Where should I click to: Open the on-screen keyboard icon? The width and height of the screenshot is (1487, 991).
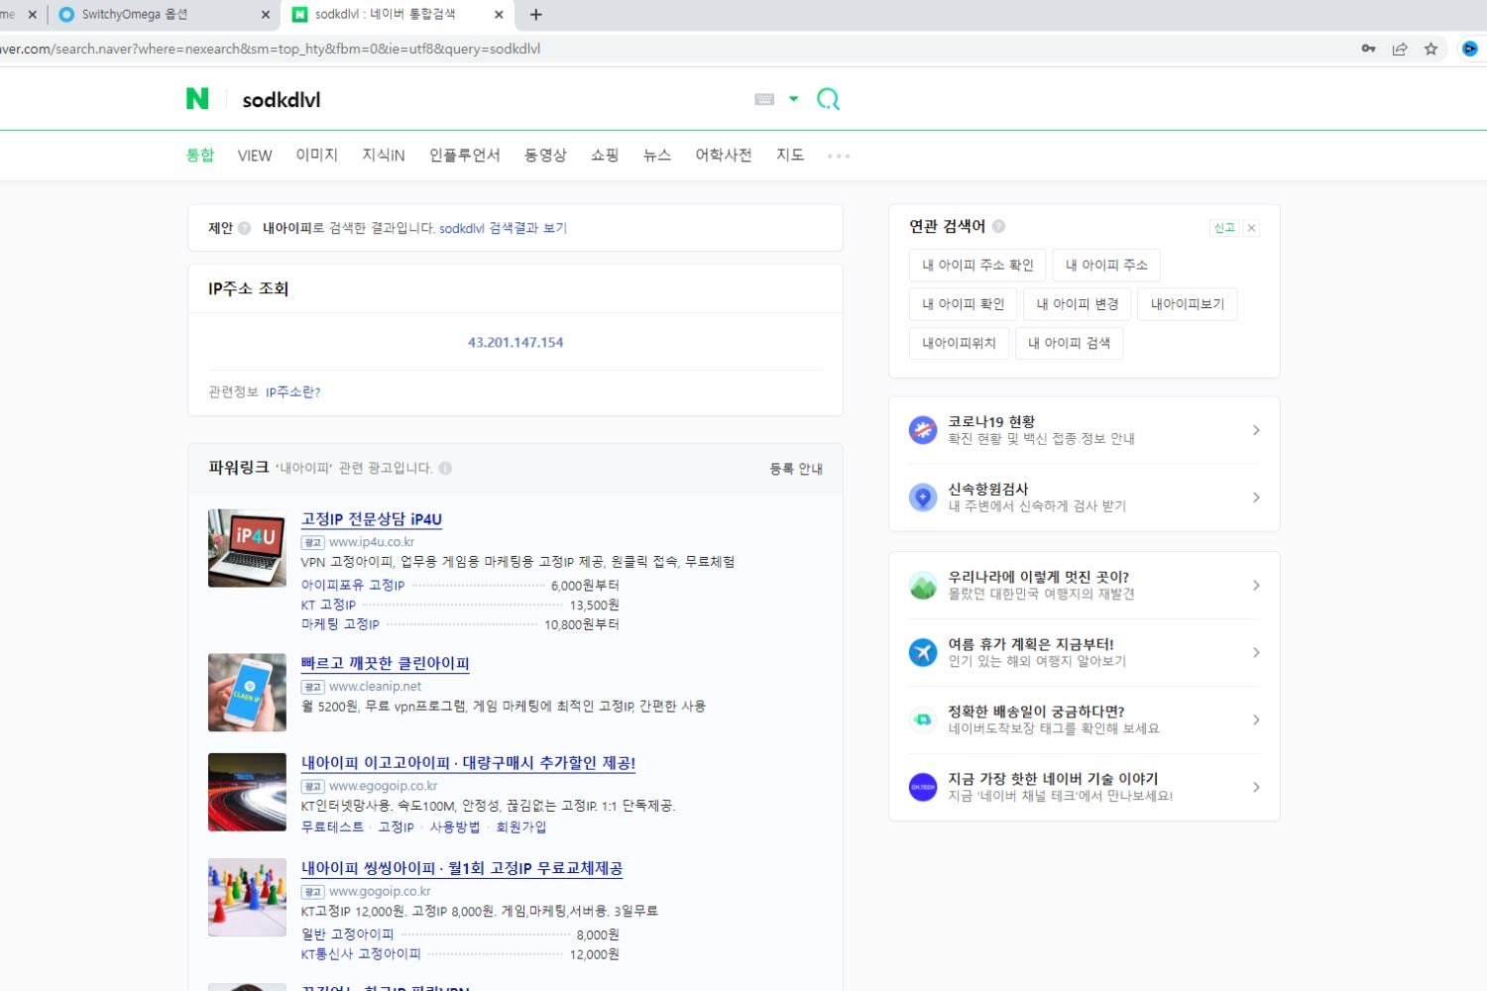pos(764,99)
